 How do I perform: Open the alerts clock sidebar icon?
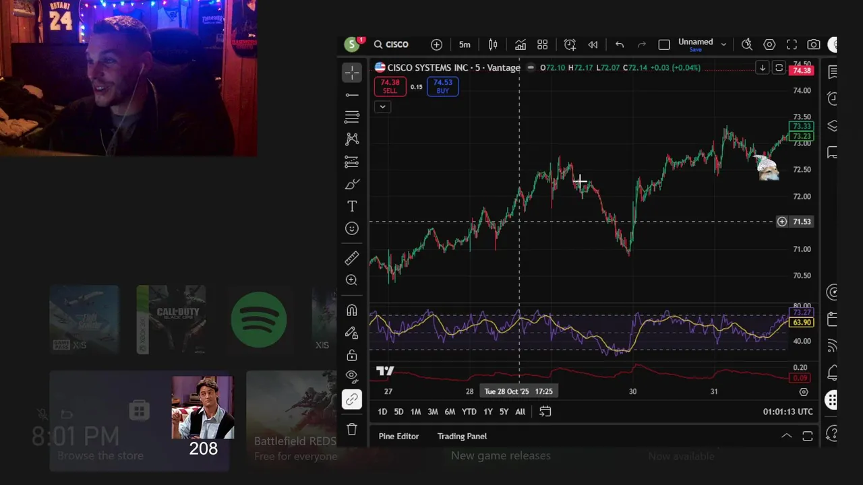pos(833,98)
